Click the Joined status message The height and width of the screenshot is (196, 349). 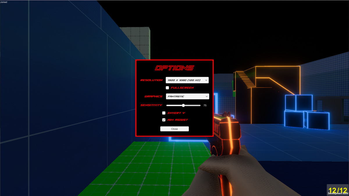4,2
